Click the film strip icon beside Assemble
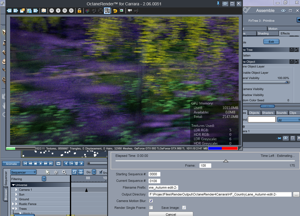 coord(247,10)
